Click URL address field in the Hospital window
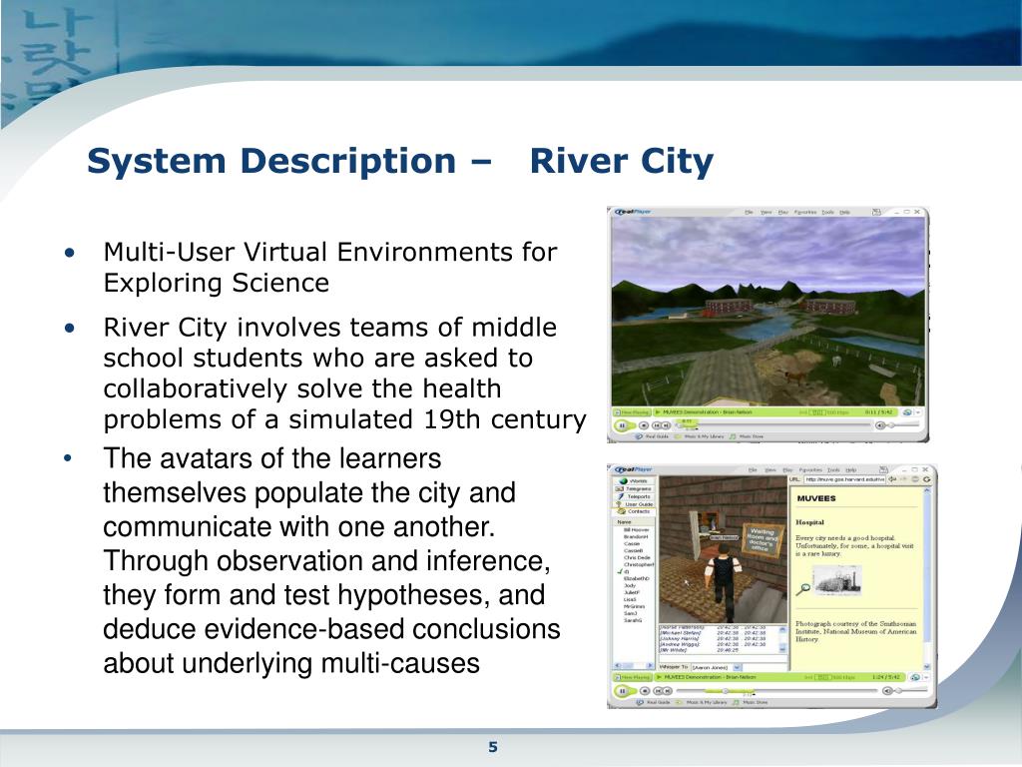Image resolution: width=1022 pixels, height=767 pixels. click(844, 479)
